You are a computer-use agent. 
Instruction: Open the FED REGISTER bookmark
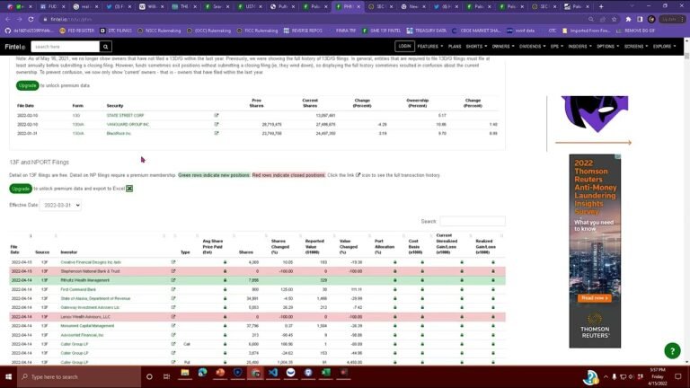coord(77,31)
